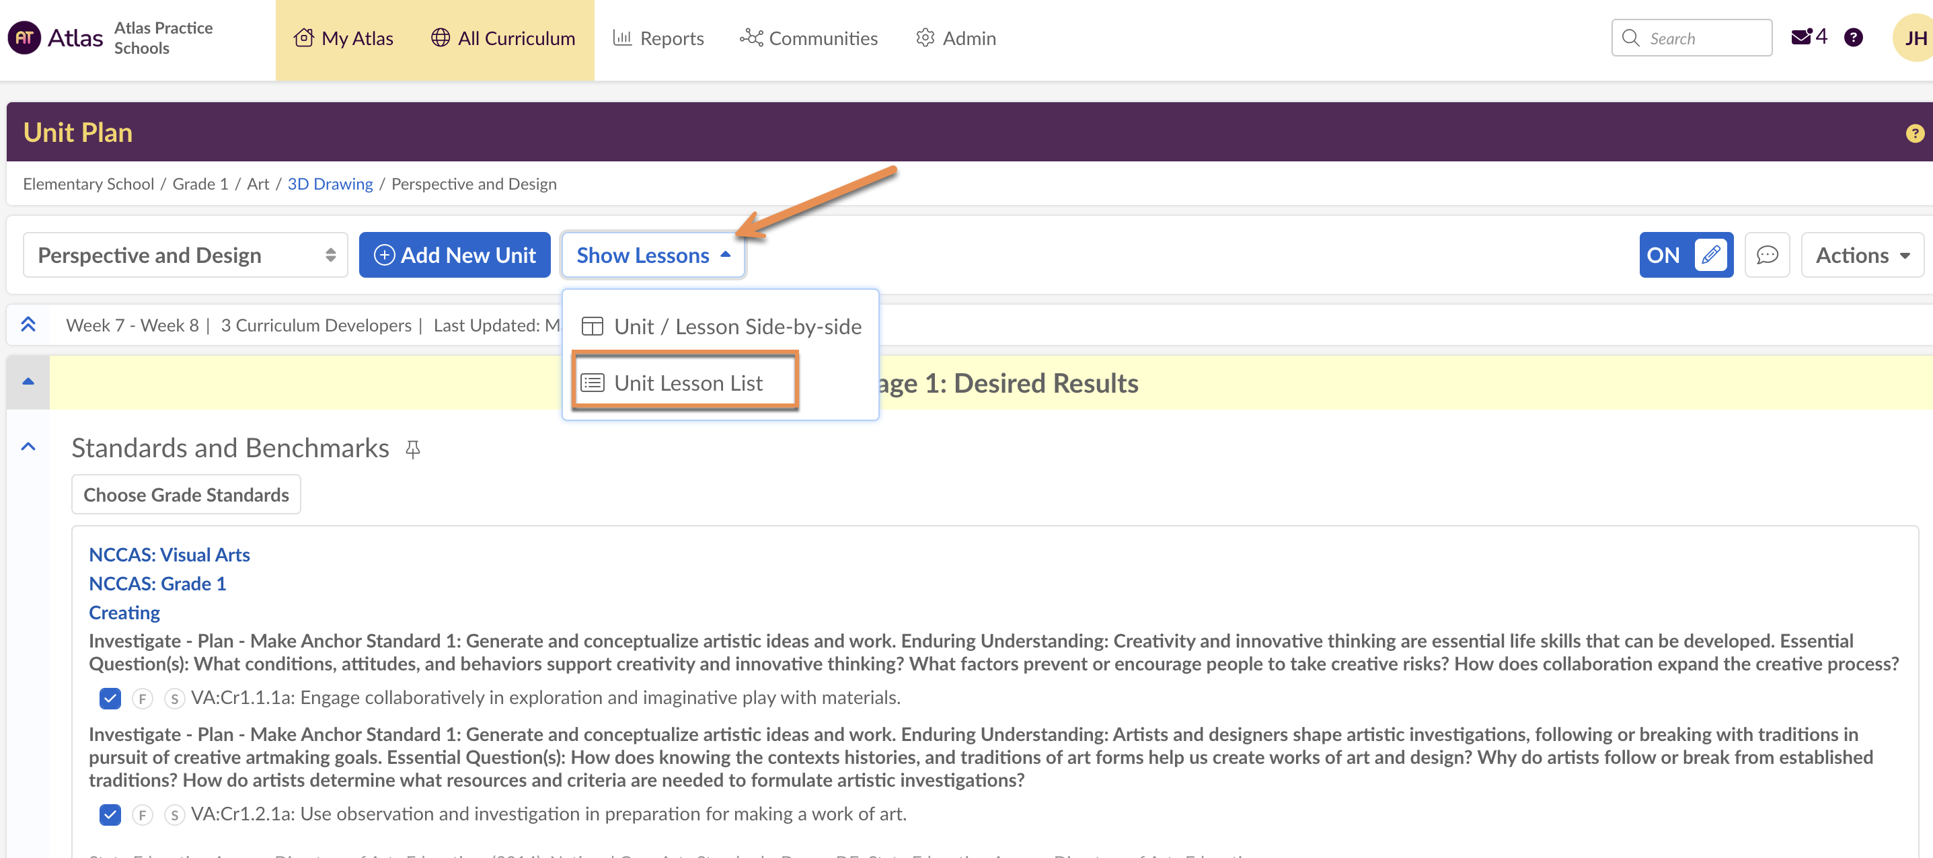Click the Atlas logo icon
Screen dimensions: 1933x858
pos(24,38)
